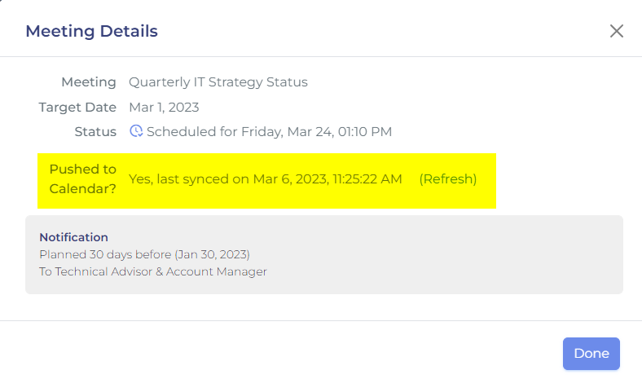Click the Pushed to Calendar label
642x379 pixels.
pos(83,179)
